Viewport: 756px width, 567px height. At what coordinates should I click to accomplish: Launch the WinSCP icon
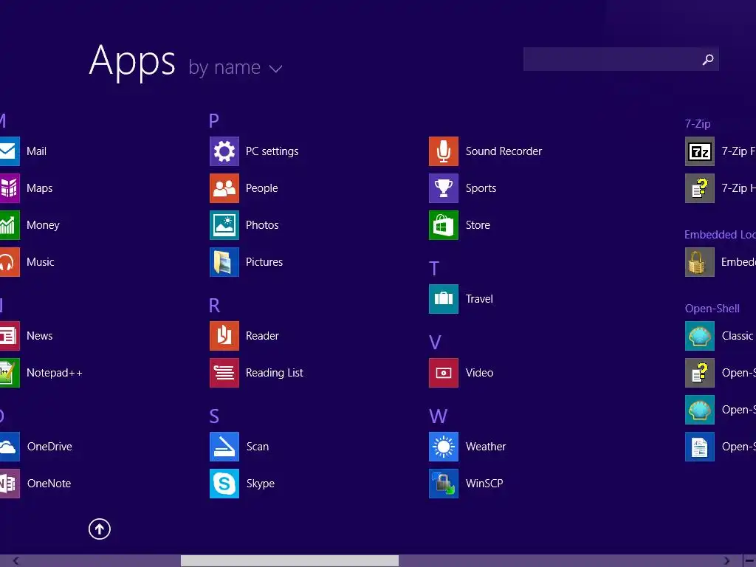444,484
